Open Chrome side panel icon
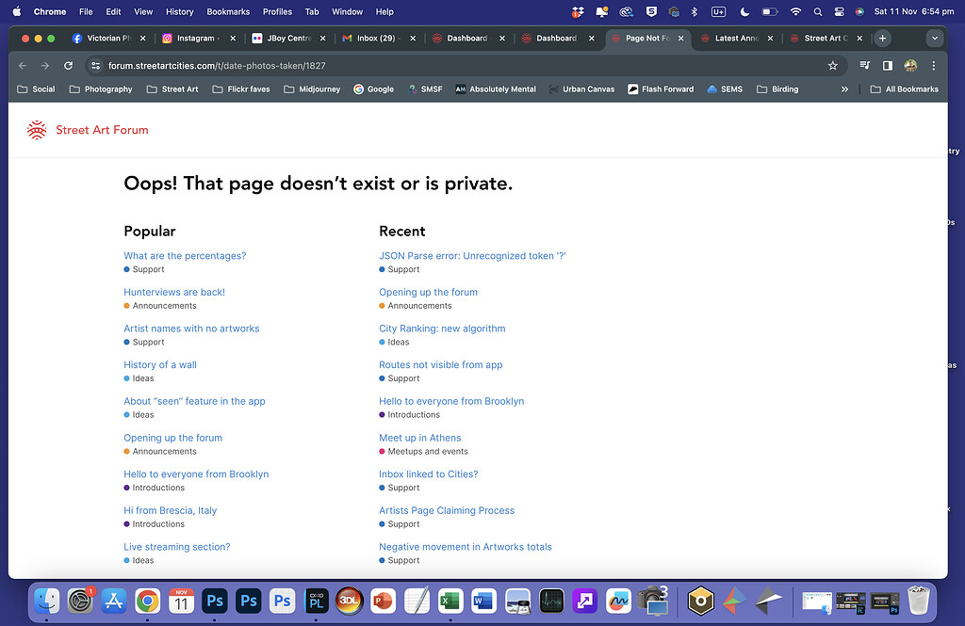 (x=887, y=66)
